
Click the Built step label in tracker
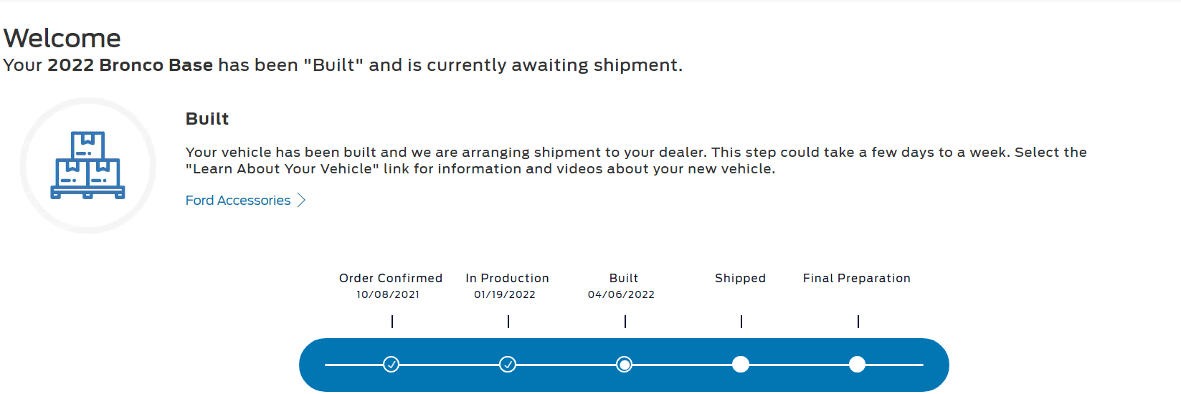tap(624, 278)
